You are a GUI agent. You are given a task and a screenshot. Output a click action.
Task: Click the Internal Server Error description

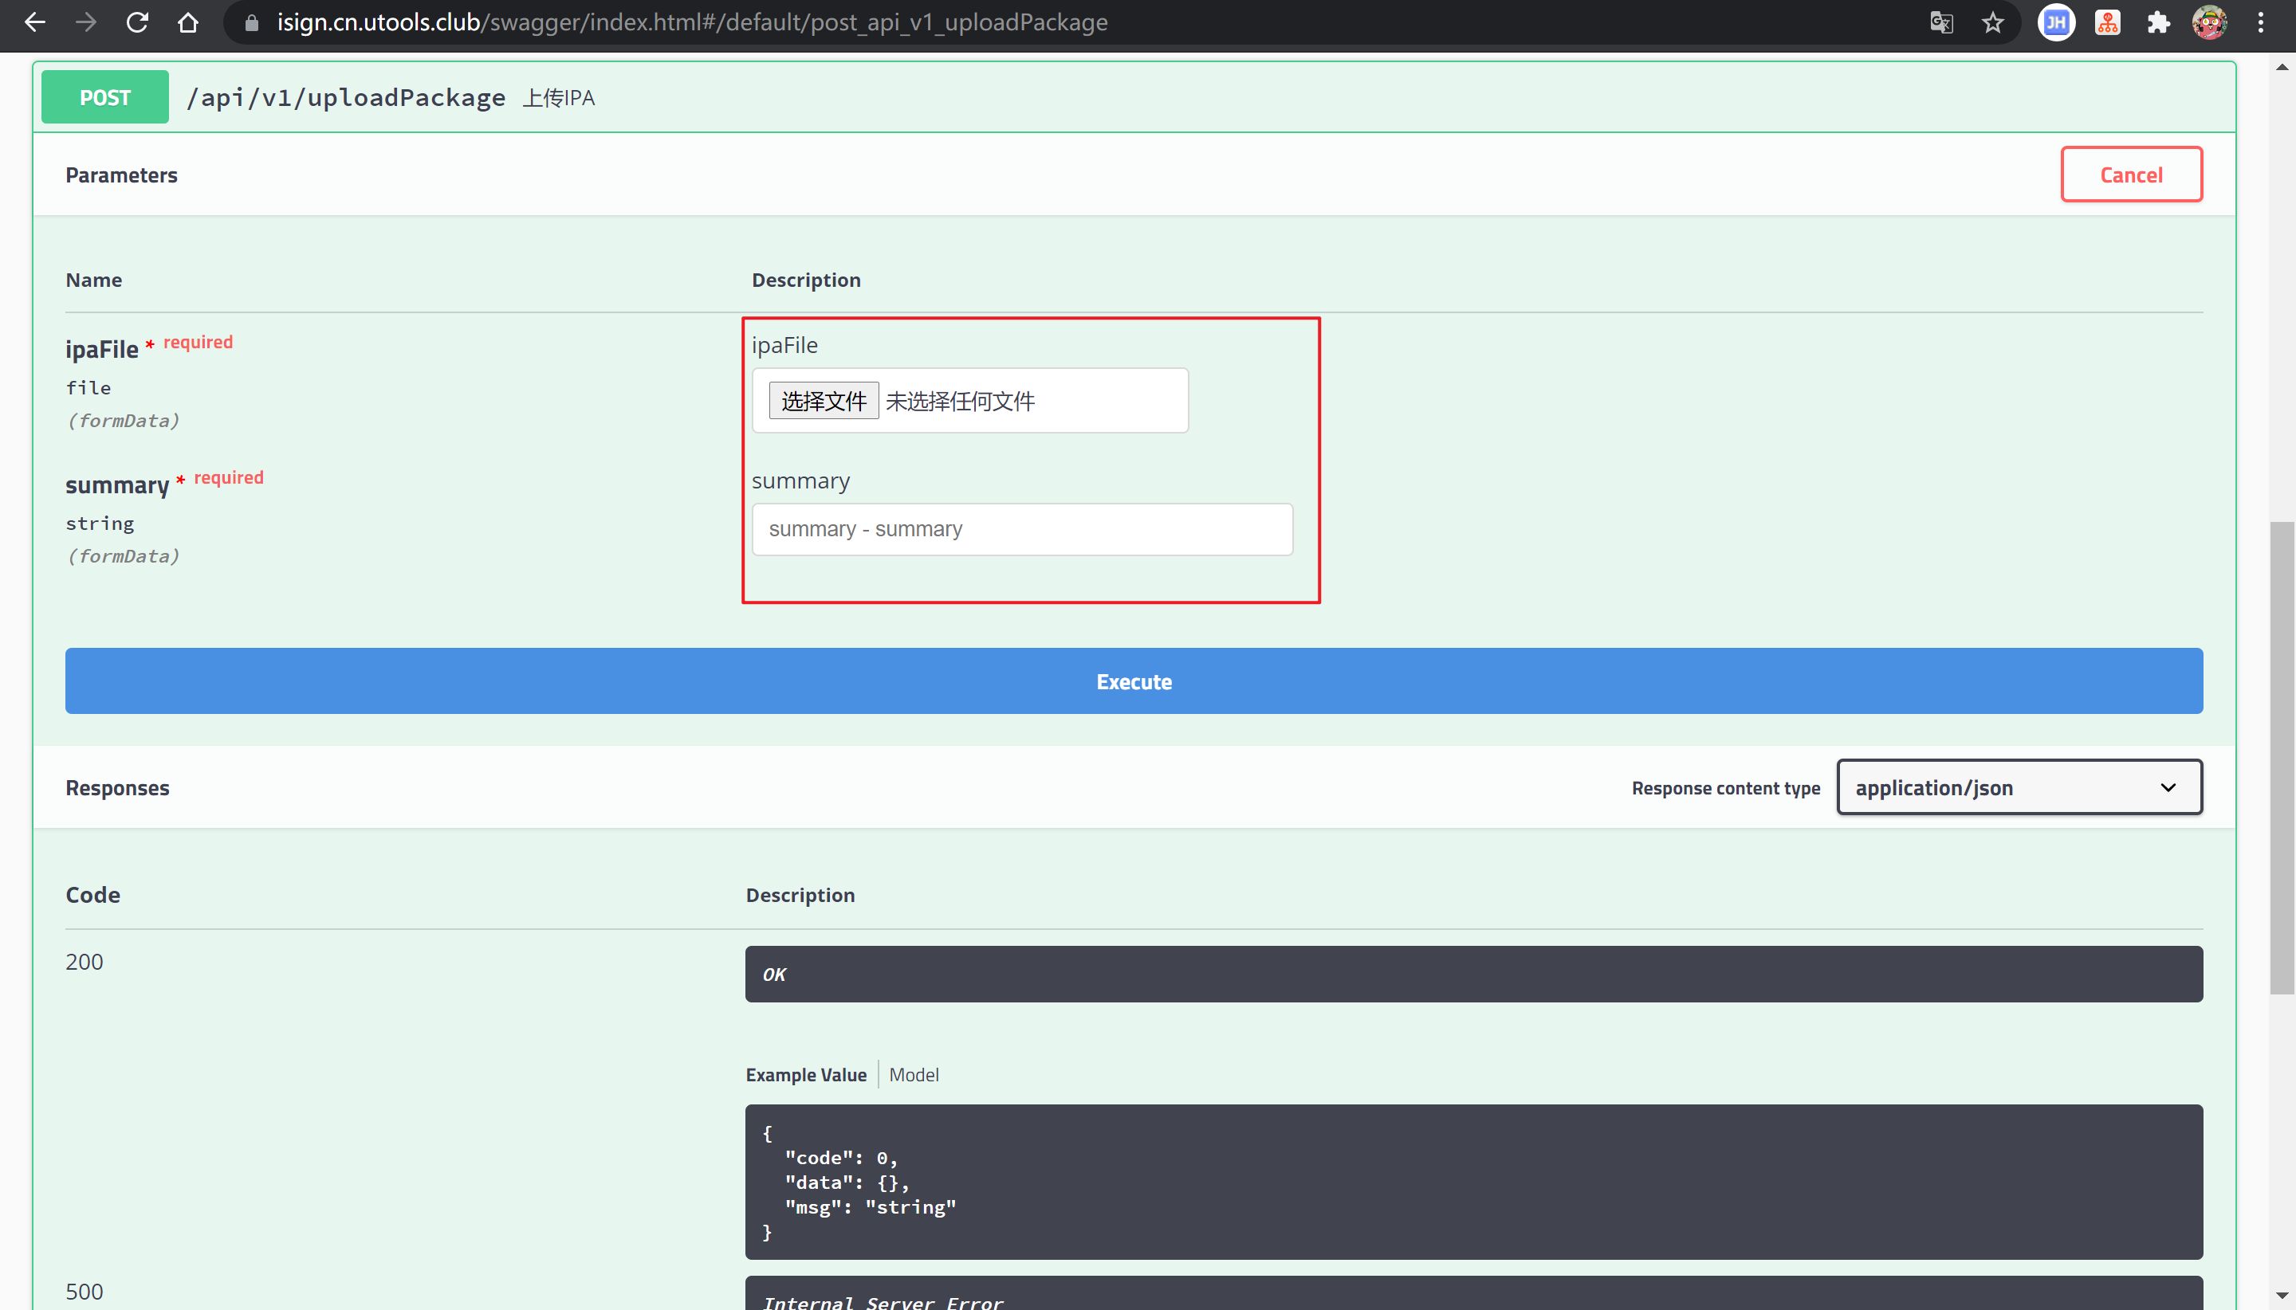click(x=882, y=1301)
